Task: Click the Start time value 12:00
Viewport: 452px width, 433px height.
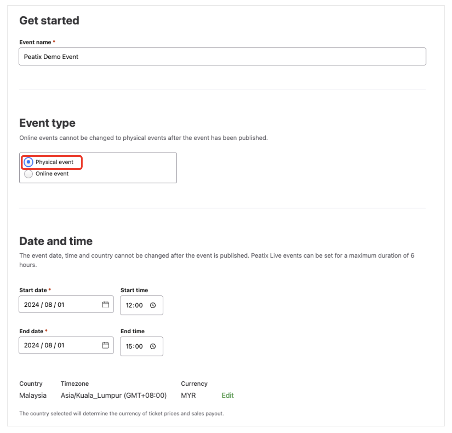Action: [x=134, y=305]
